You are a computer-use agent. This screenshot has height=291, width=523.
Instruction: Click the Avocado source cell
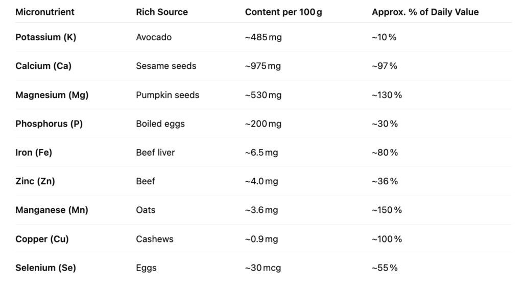click(x=154, y=37)
